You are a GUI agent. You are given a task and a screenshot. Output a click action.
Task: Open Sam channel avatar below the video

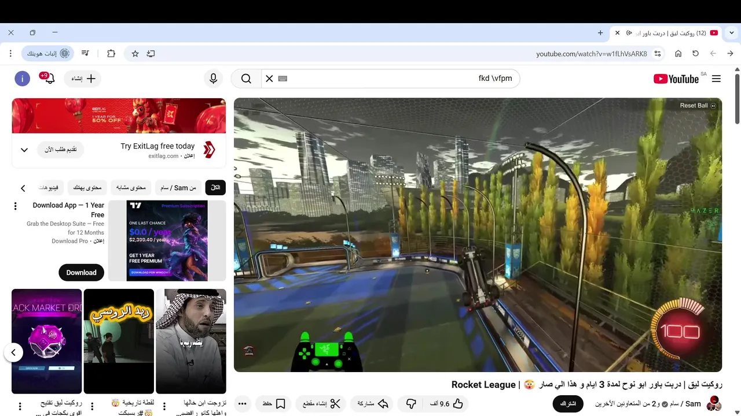click(x=714, y=404)
